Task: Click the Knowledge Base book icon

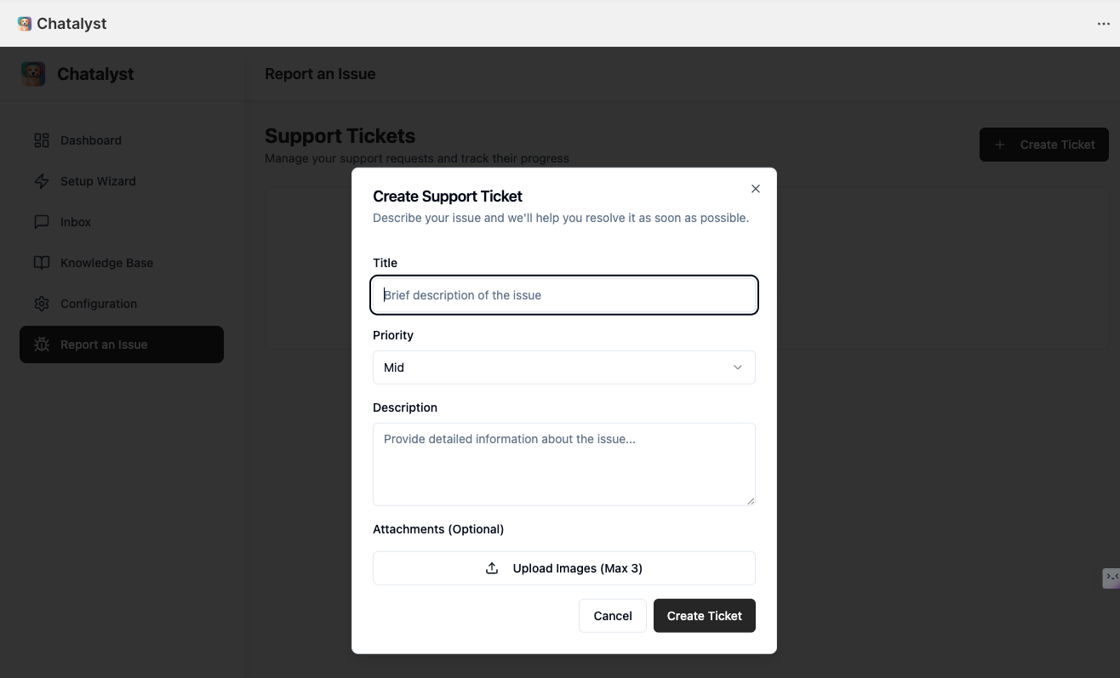Action: click(42, 263)
